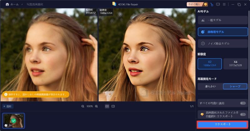Screen dimensions: 250x131
Task: Click the 1/1 page counter
Action: point(192,106)
